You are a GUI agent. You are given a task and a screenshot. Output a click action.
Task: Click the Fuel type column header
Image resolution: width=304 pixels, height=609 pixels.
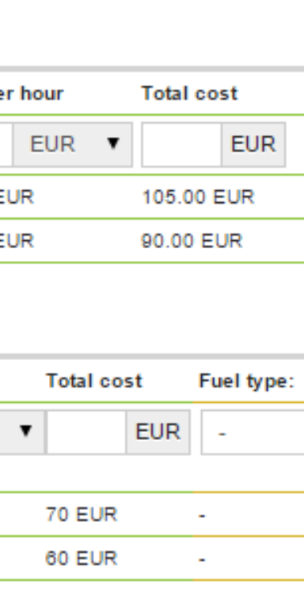(247, 381)
